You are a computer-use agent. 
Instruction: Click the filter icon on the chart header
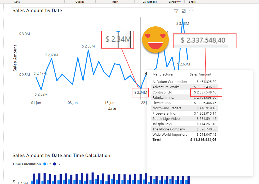(x=176, y=11)
